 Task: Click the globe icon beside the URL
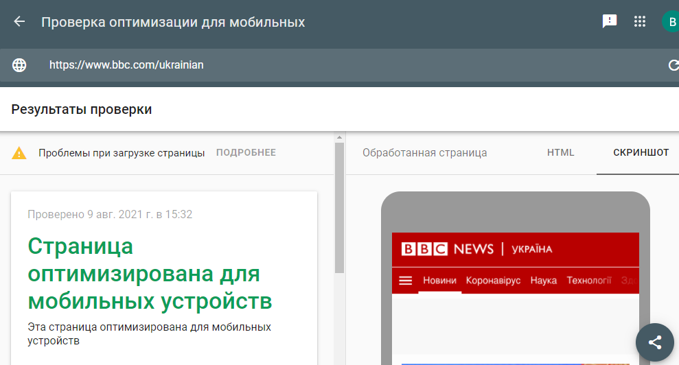point(19,65)
